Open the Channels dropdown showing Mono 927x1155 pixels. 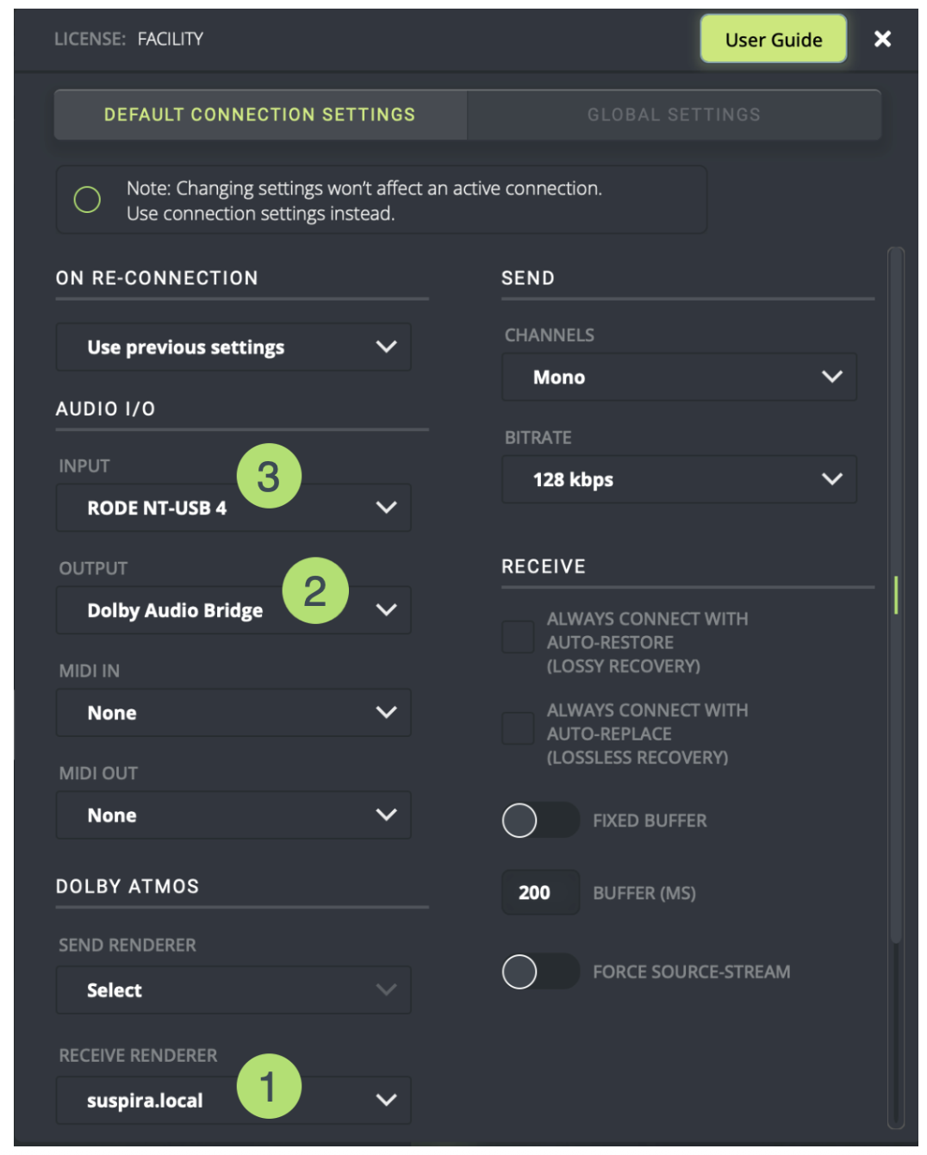679,377
